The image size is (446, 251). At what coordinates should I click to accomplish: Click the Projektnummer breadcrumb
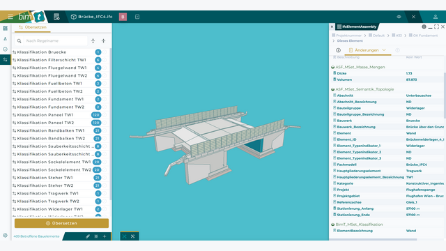coord(346,36)
